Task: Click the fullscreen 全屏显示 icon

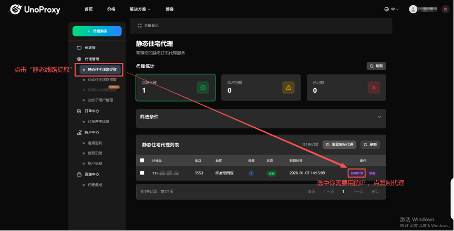Action: pyautogui.click(x=139, y=25)
